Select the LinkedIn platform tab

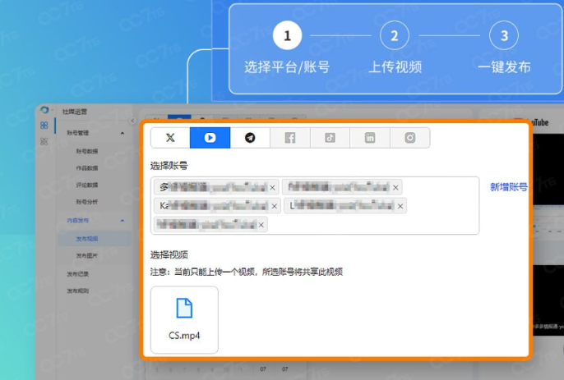(x=370, y=138)
